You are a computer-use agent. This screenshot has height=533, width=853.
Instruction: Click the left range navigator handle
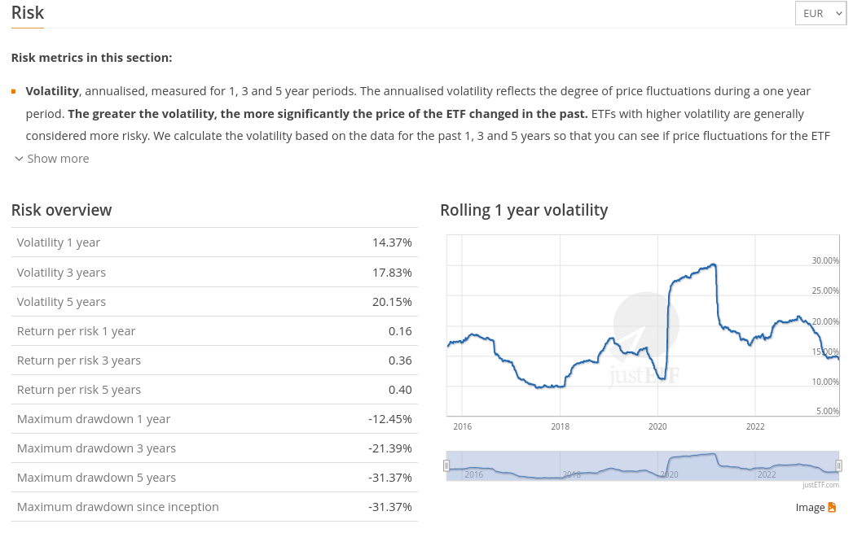tap(446, 465)
